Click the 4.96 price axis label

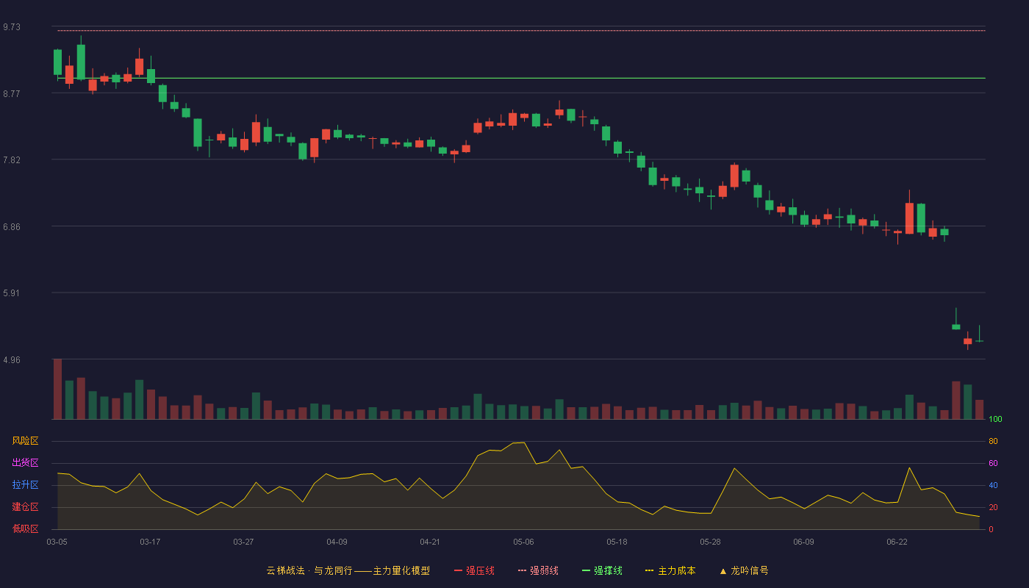tap(12, 360)
